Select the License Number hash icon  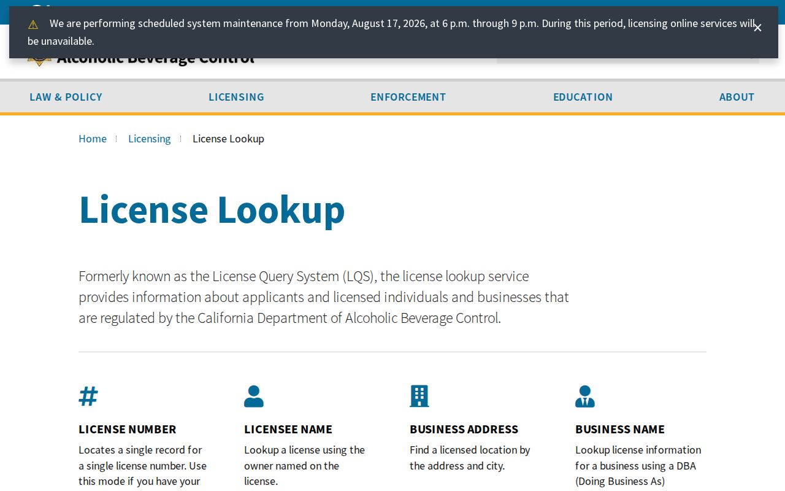point(88,396)
